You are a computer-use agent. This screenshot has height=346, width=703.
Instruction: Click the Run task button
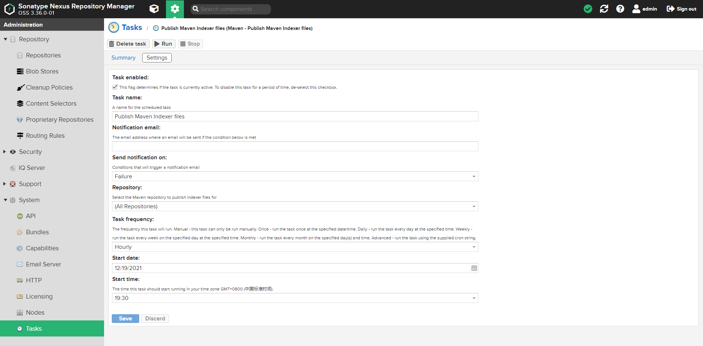pos(164,44)
